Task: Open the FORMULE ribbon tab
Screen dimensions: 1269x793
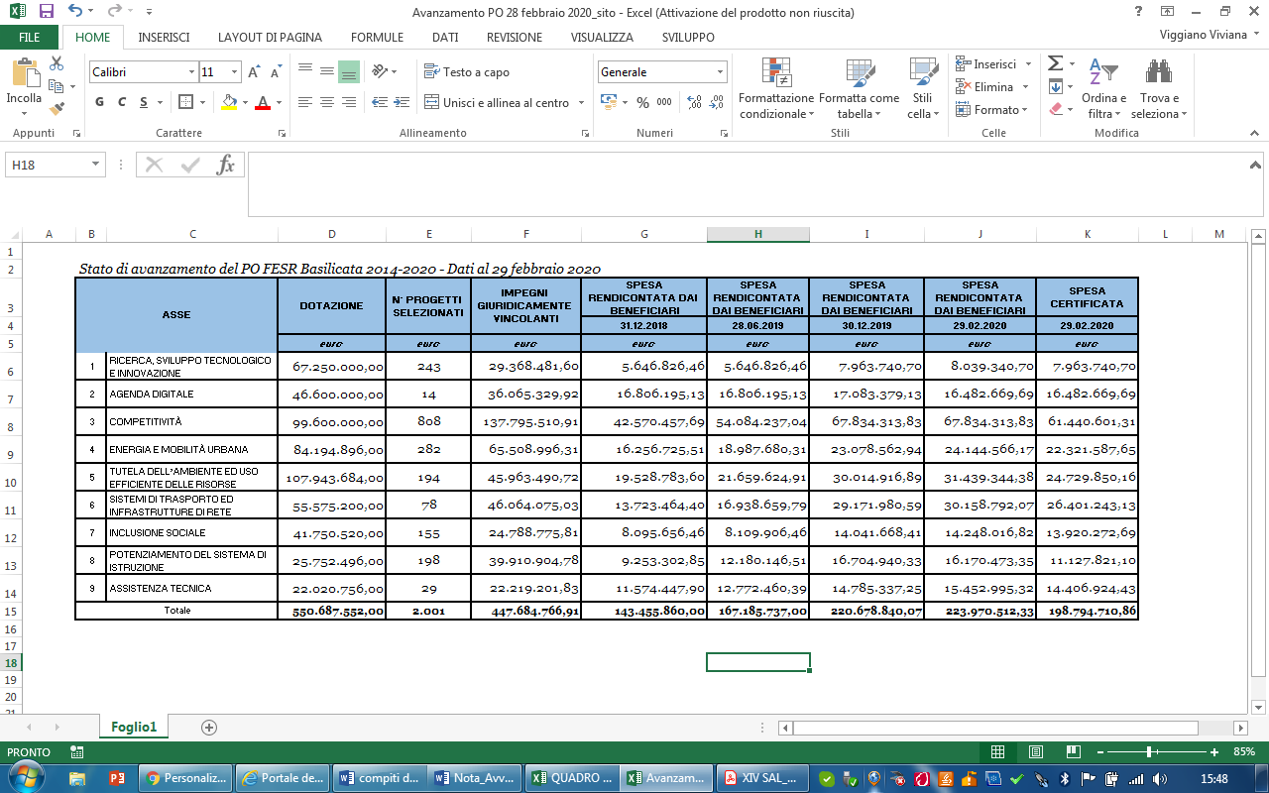Action: coord(377,38)
